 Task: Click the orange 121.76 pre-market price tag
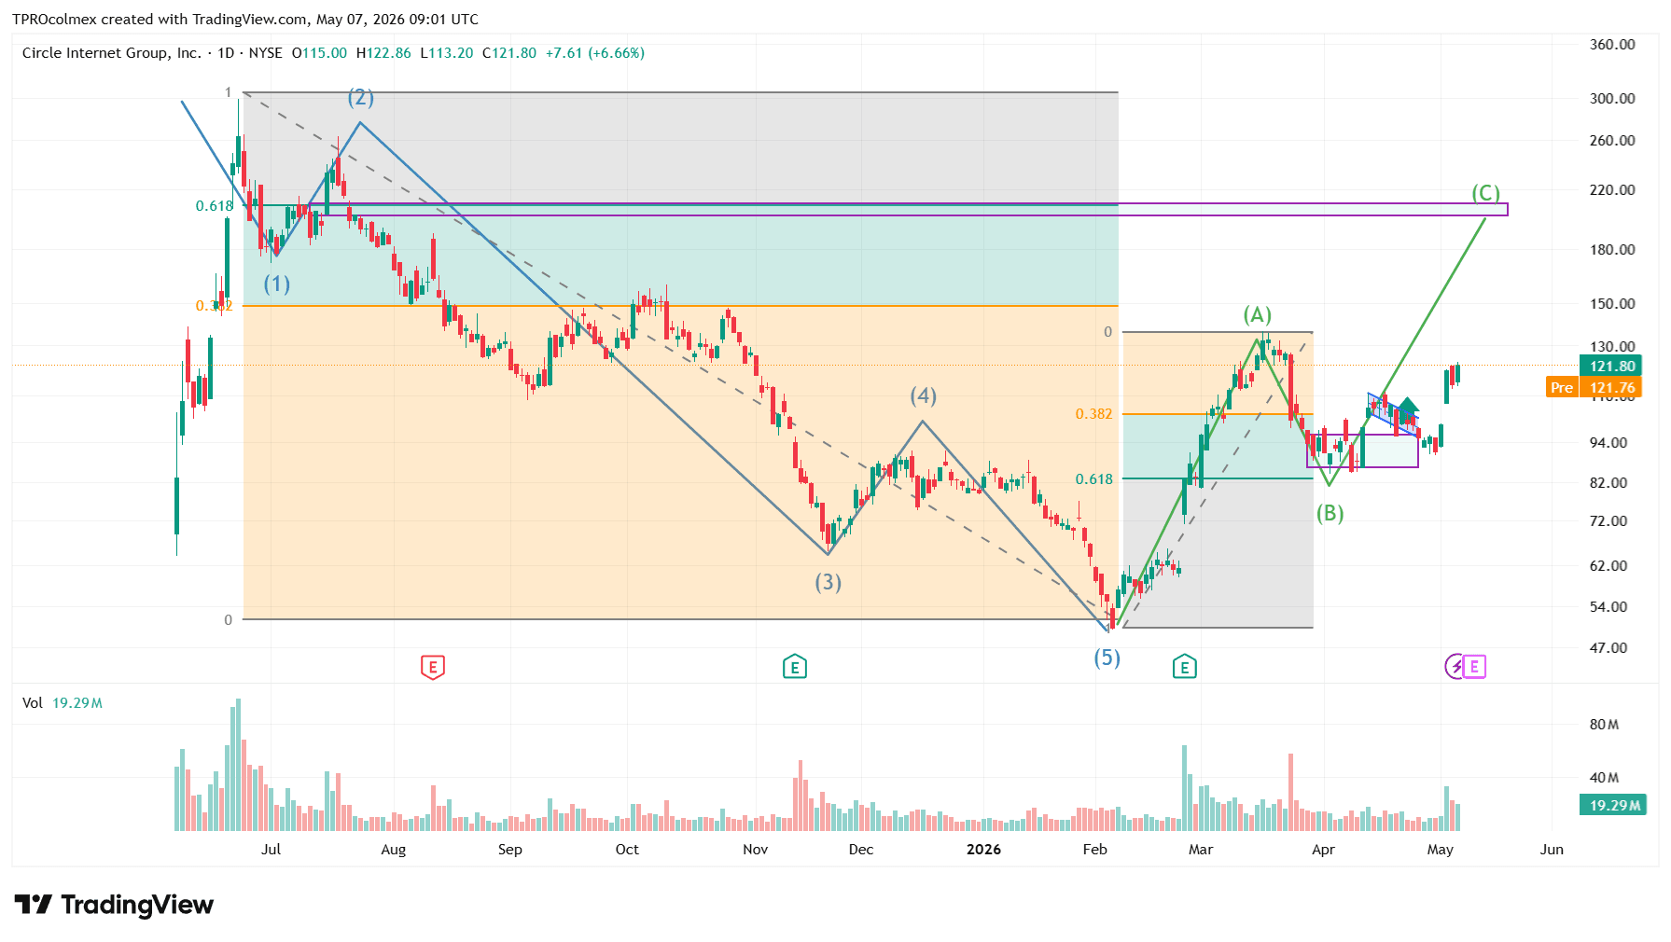pyautogui.click(x=1611, y=388)
